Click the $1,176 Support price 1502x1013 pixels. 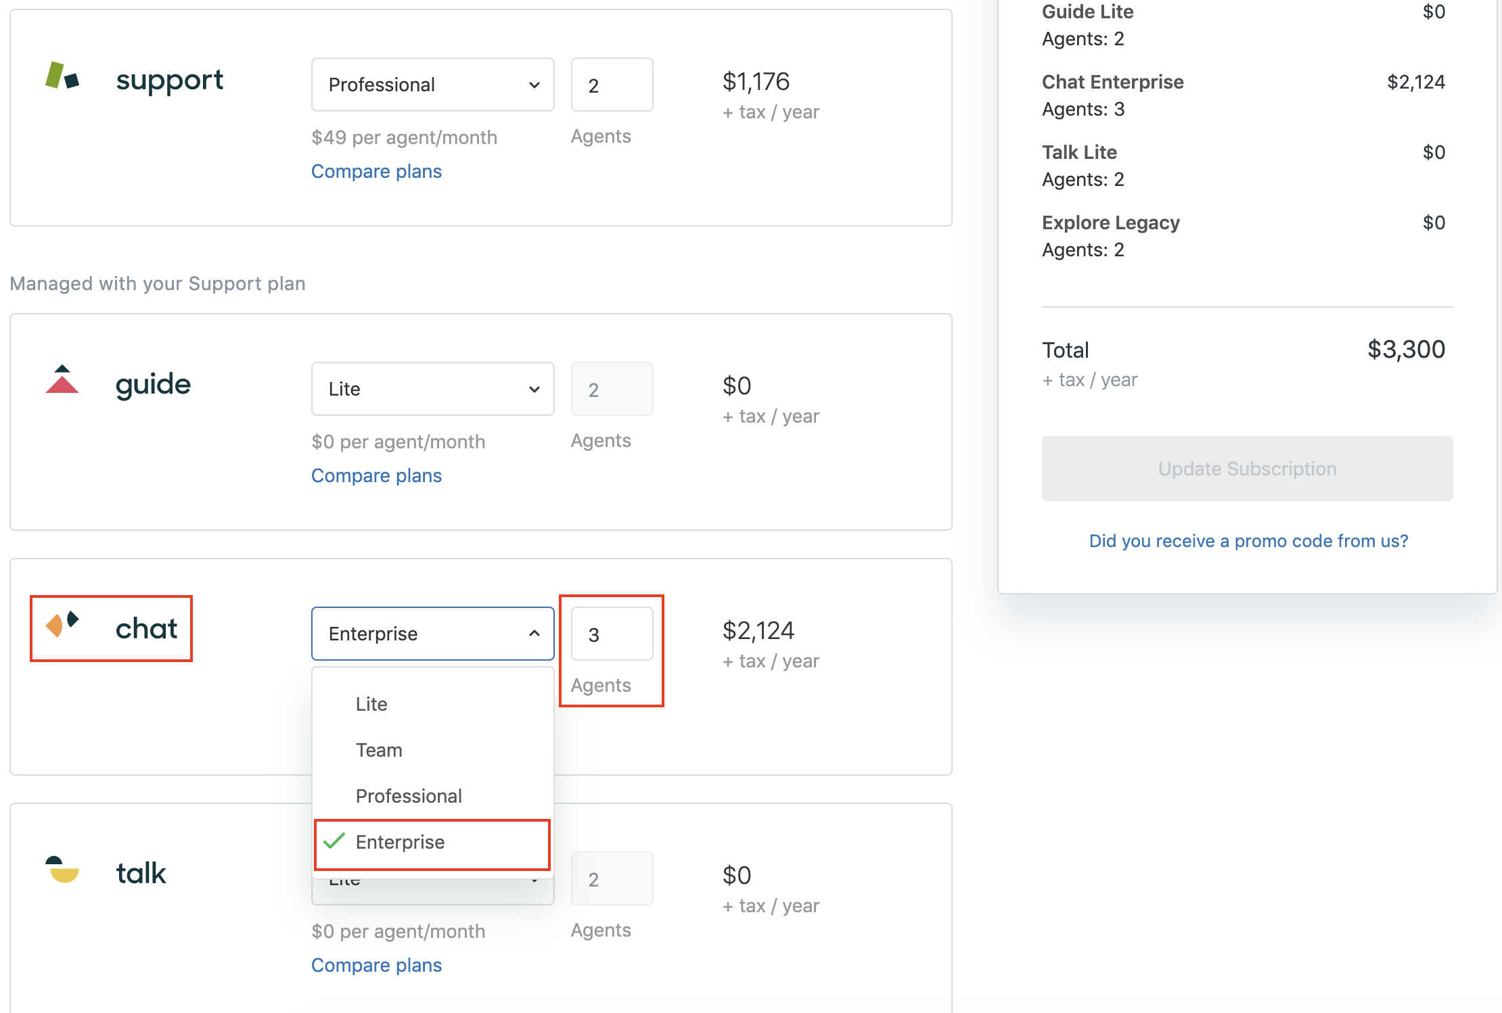(756, 82)
